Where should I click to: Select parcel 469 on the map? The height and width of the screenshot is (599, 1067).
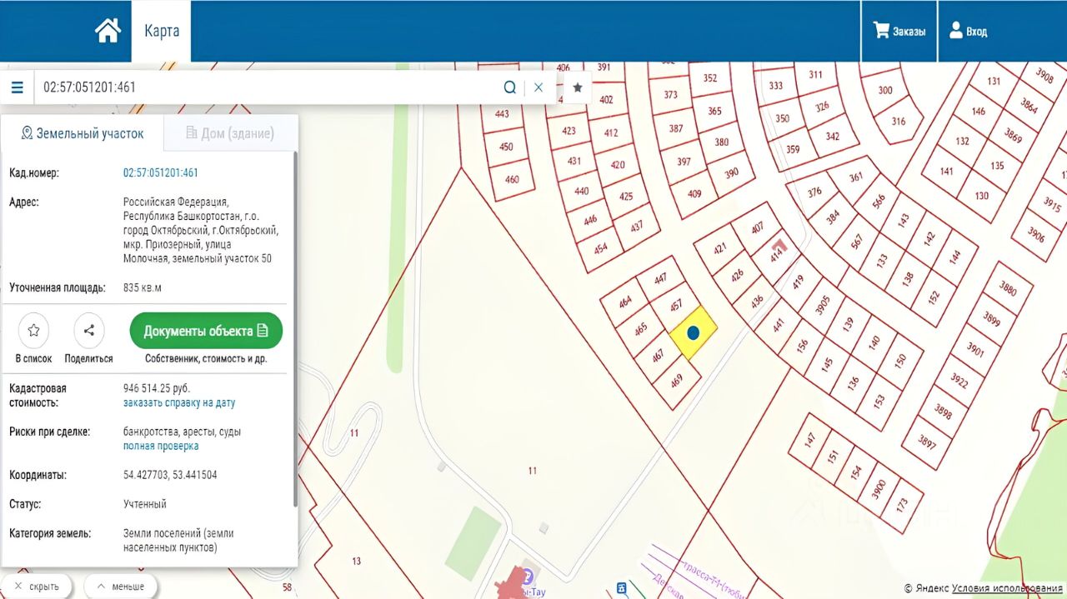(x=676, y=380)
